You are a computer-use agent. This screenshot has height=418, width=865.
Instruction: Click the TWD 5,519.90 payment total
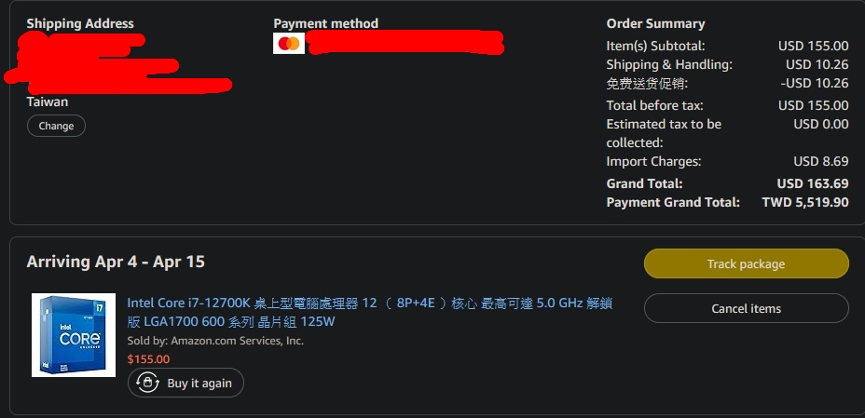point(805,202)
